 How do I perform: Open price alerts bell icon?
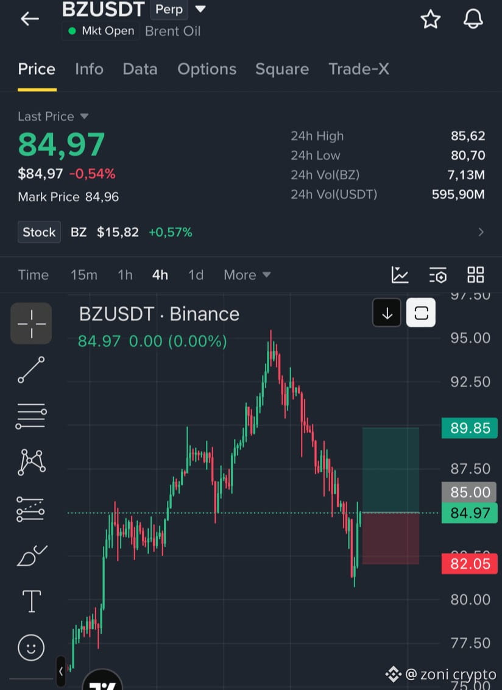pyautogui.click(x=473, y=20)
